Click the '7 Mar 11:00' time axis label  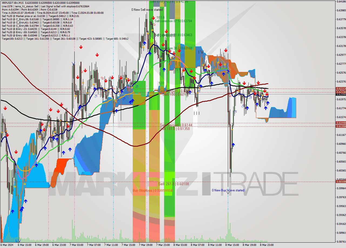[111, 245]
